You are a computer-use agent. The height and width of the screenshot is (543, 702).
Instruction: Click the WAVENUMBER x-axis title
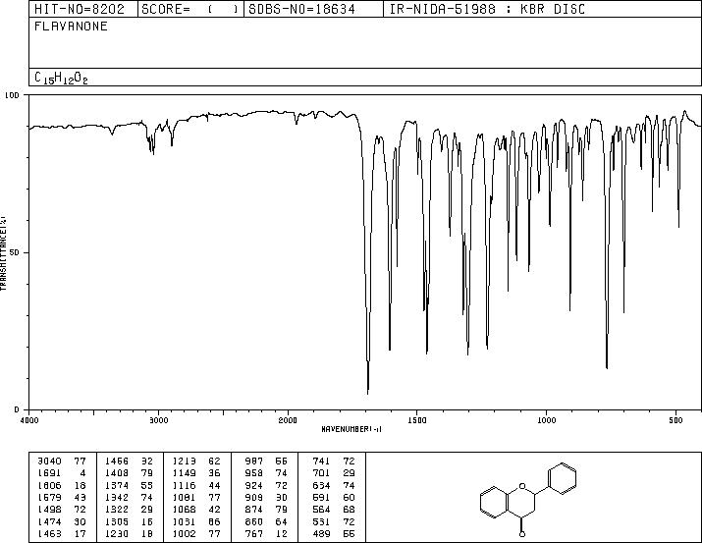click(351, 429)
